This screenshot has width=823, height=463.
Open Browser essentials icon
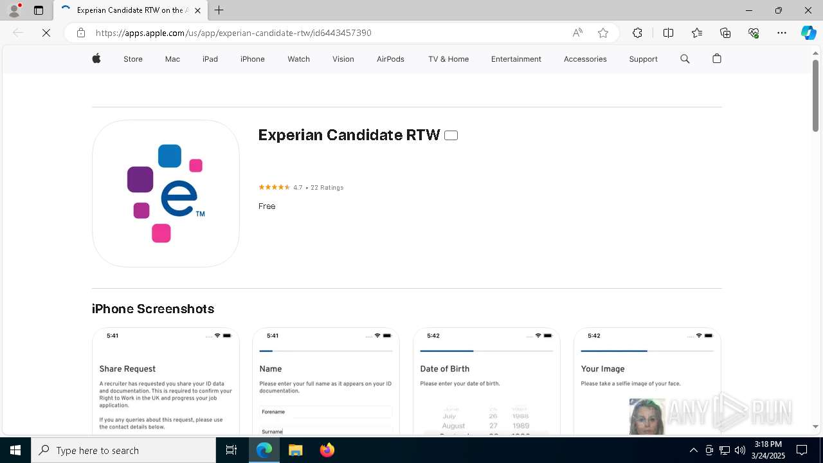pos(754,33)
